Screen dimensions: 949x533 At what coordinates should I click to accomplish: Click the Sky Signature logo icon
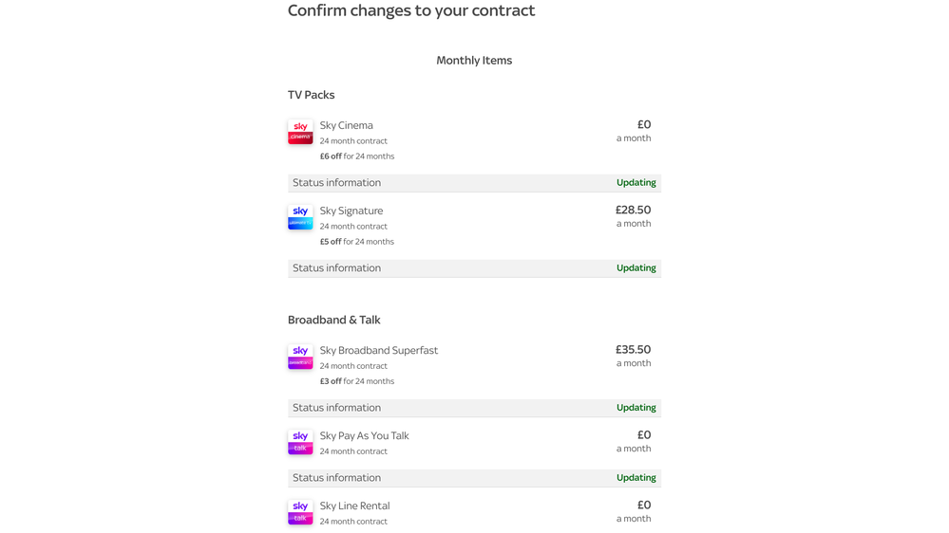pyautogui.click(x=300, y=217)
